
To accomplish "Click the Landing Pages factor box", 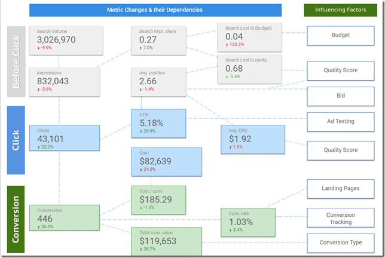I will 340,189.
